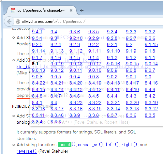Go to version 9.1.15
Image resolution: width=163 pixels, height=154 pixels.
151,45
